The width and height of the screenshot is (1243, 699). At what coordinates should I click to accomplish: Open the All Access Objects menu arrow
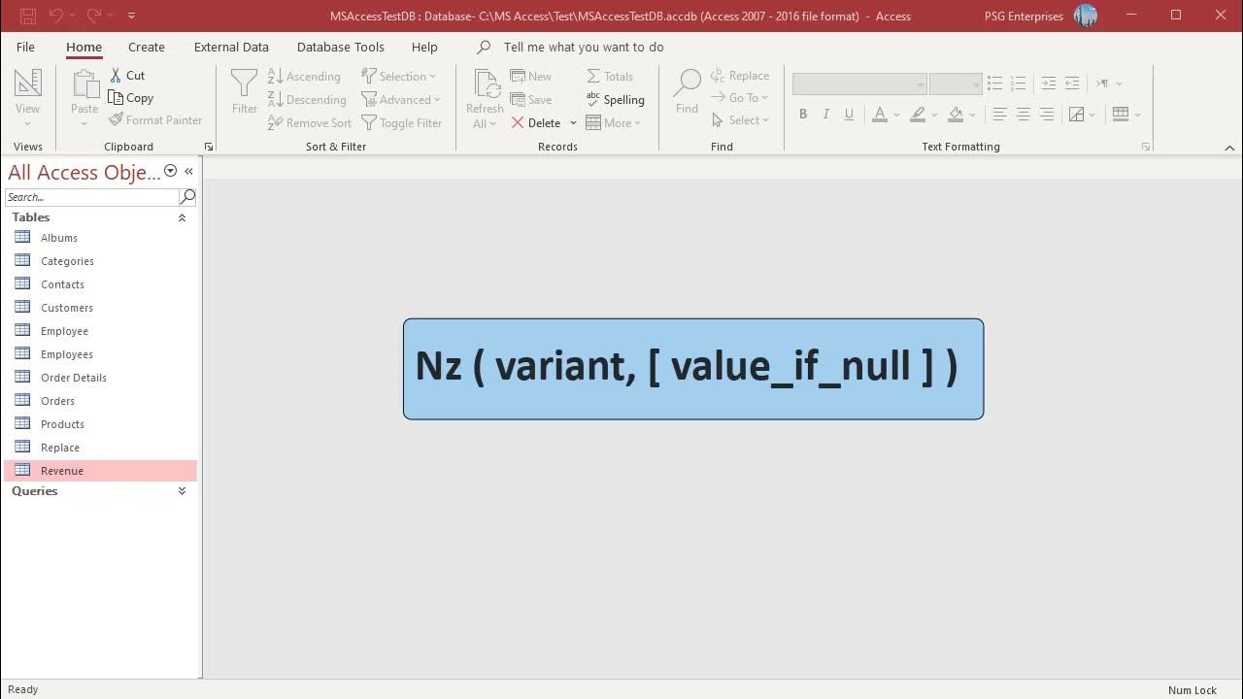tap(171, 171)
